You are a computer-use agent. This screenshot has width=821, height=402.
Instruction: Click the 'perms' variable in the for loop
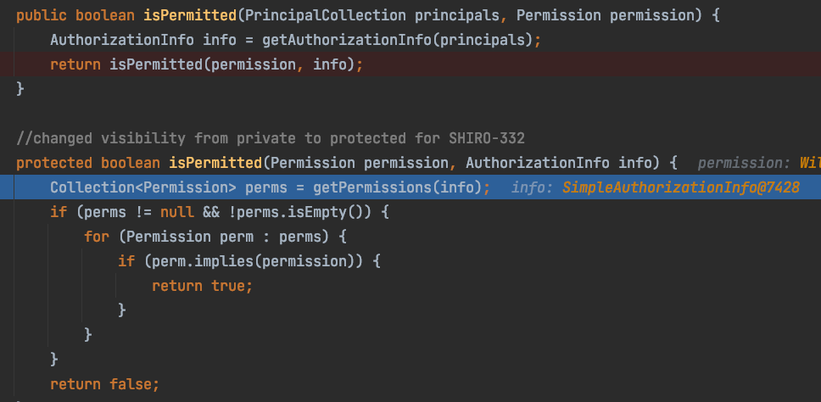(x=300, y=237)
